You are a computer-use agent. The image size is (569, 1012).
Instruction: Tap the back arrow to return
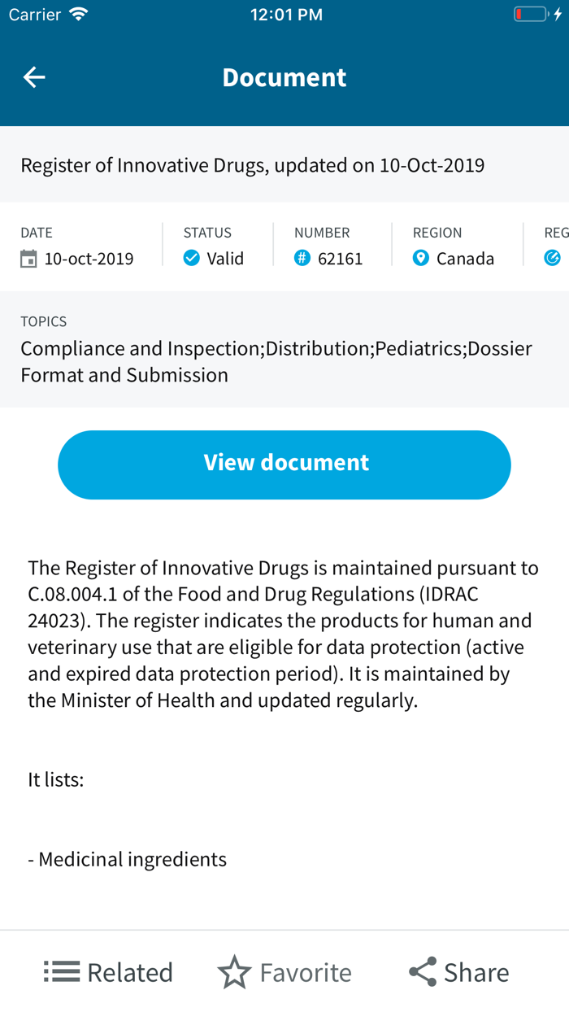[33, 76]
